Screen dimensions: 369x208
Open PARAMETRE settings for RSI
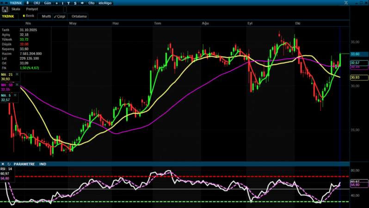[x=24, y=164]
